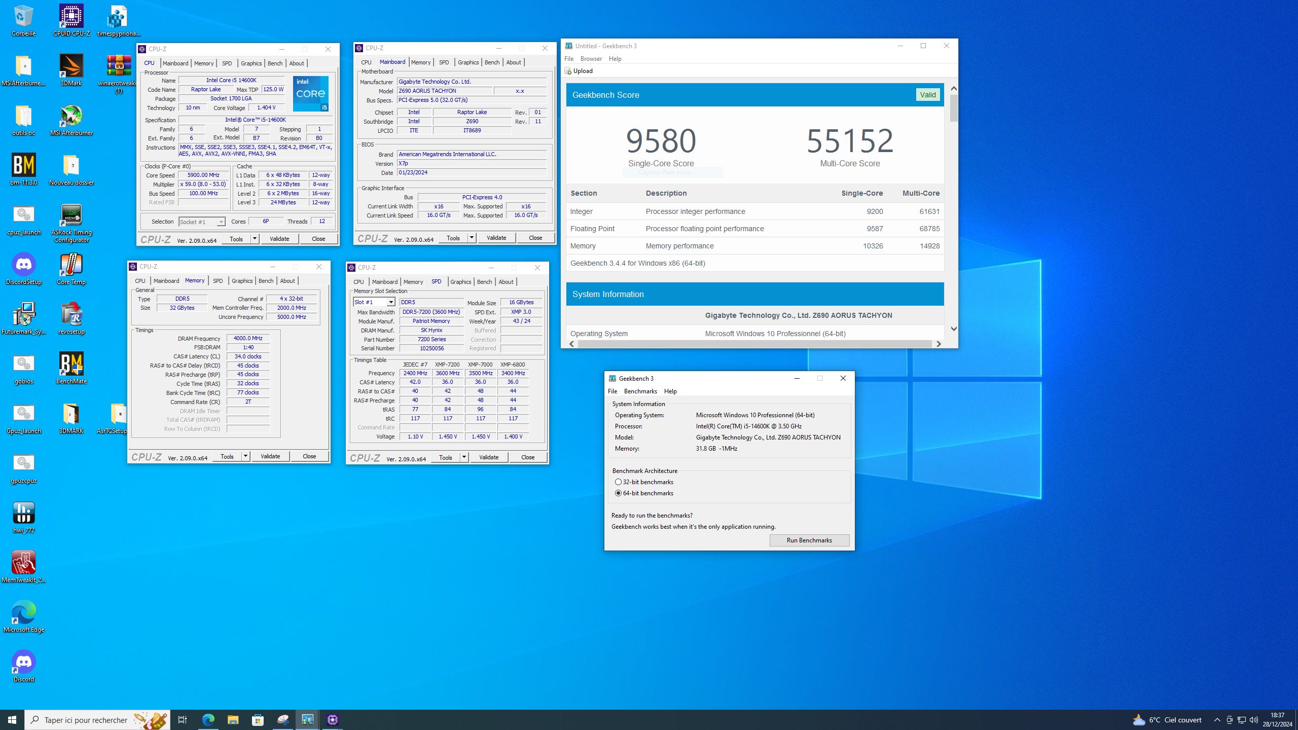Select the revosetup installer icon
This screenshot has height=730, width=1298.
[71, 318]
